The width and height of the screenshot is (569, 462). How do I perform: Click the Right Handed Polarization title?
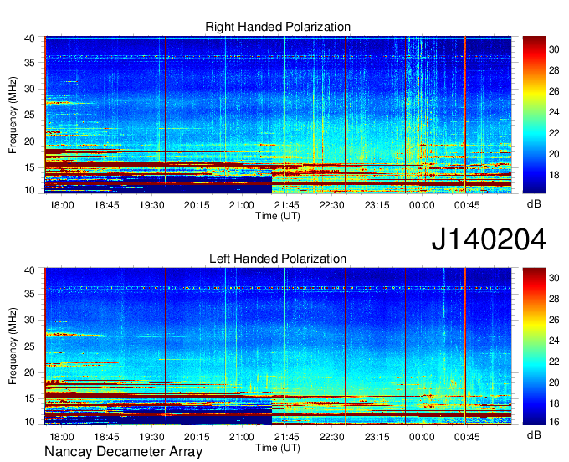(278, 27)
